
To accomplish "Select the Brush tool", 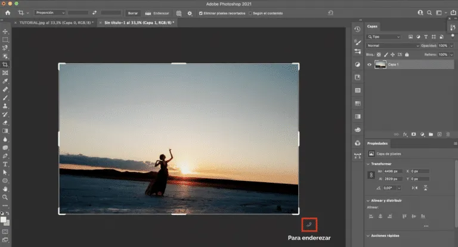I will 5,98.
